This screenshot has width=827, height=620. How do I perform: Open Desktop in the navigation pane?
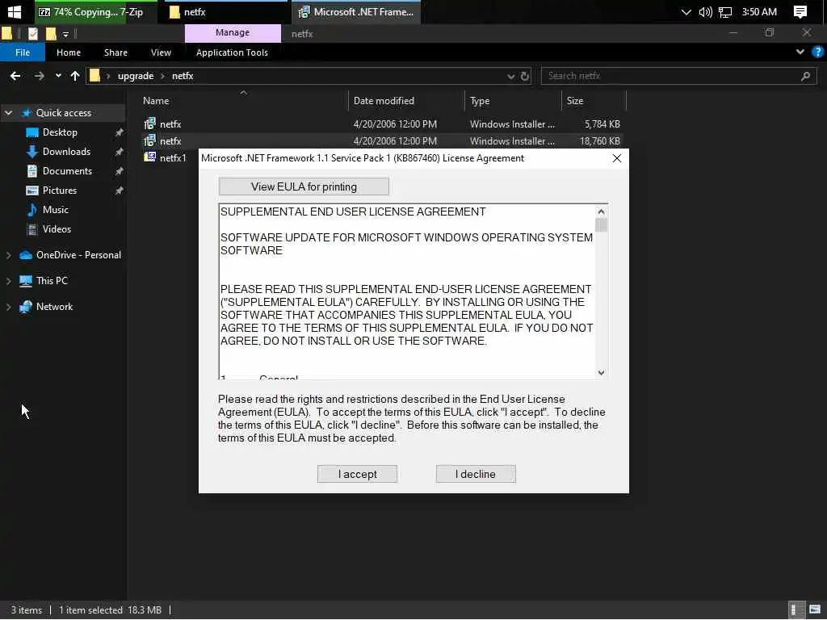60,132
